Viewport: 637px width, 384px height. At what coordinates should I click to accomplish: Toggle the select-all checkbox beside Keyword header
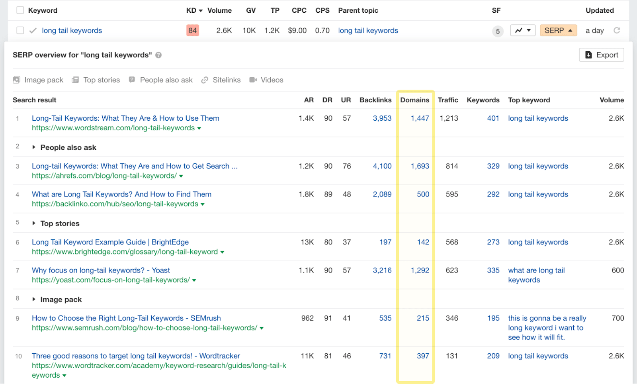(20, 10)
